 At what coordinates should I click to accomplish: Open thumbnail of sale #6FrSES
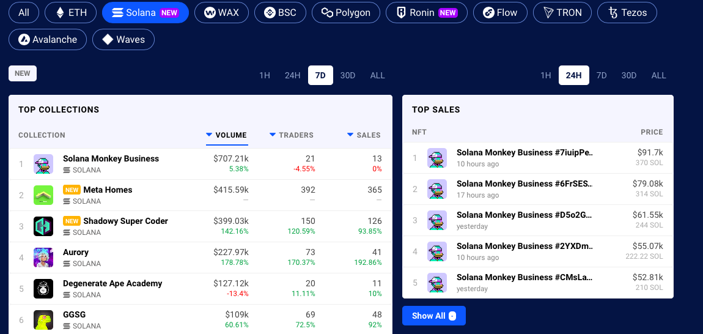click(436, 189)
